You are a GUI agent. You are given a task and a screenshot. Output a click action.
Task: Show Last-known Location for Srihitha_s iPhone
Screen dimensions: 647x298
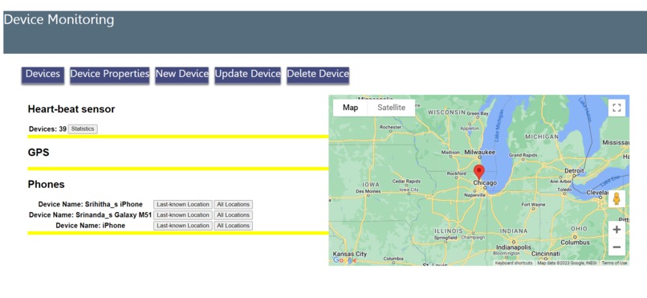pos(183,204)
